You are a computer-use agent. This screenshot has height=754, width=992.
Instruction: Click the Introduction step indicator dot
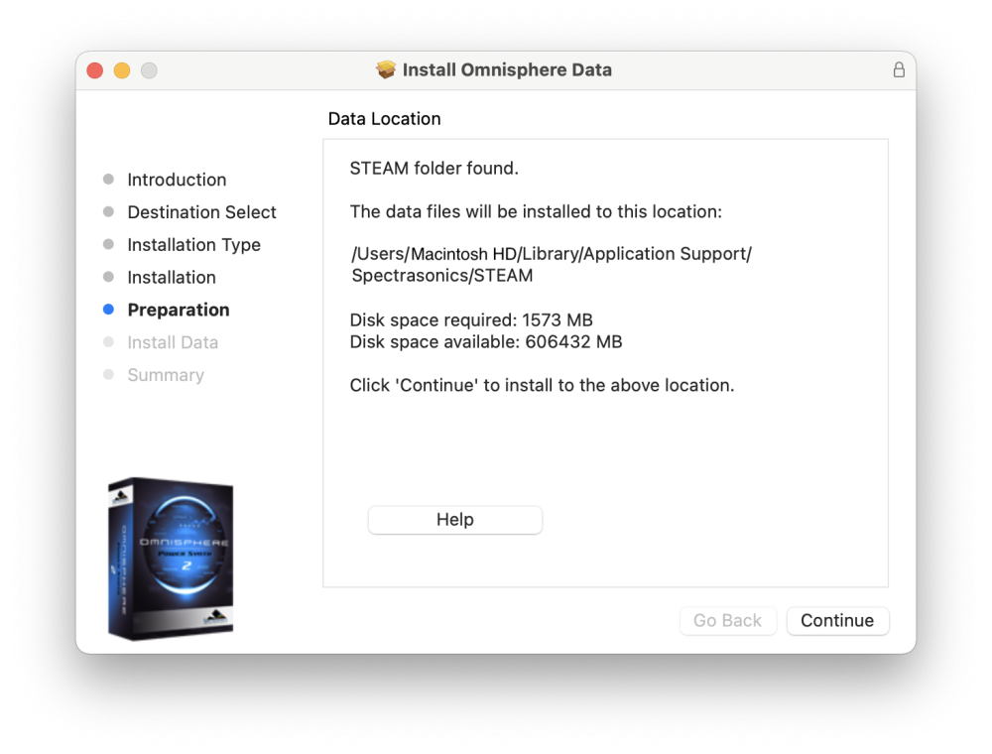click(x=108, y=180)
